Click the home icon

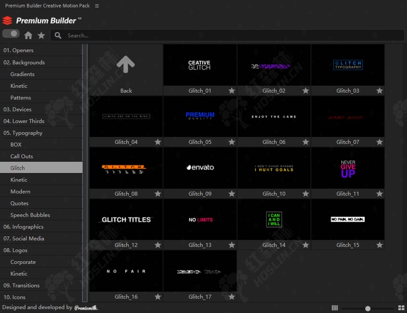[28, 35]
